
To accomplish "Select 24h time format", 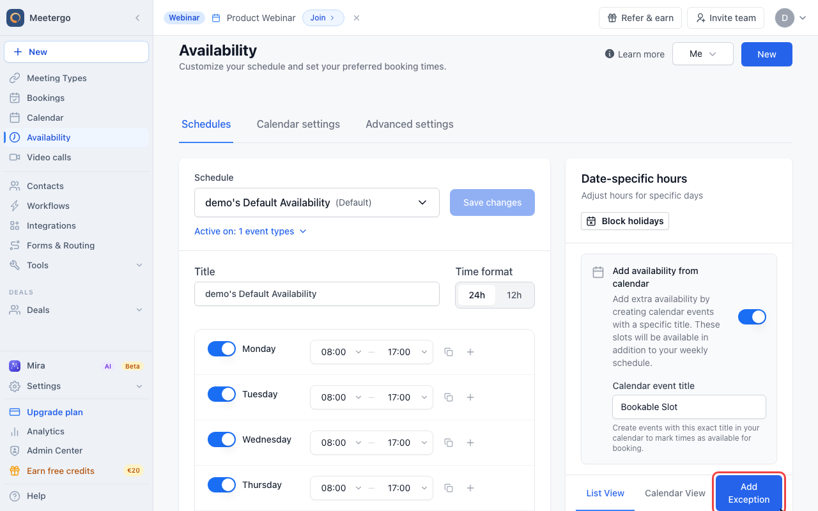I will pyautogui.click(x=477, y=295).
